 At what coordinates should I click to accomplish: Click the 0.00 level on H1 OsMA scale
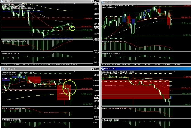point(95,57)
